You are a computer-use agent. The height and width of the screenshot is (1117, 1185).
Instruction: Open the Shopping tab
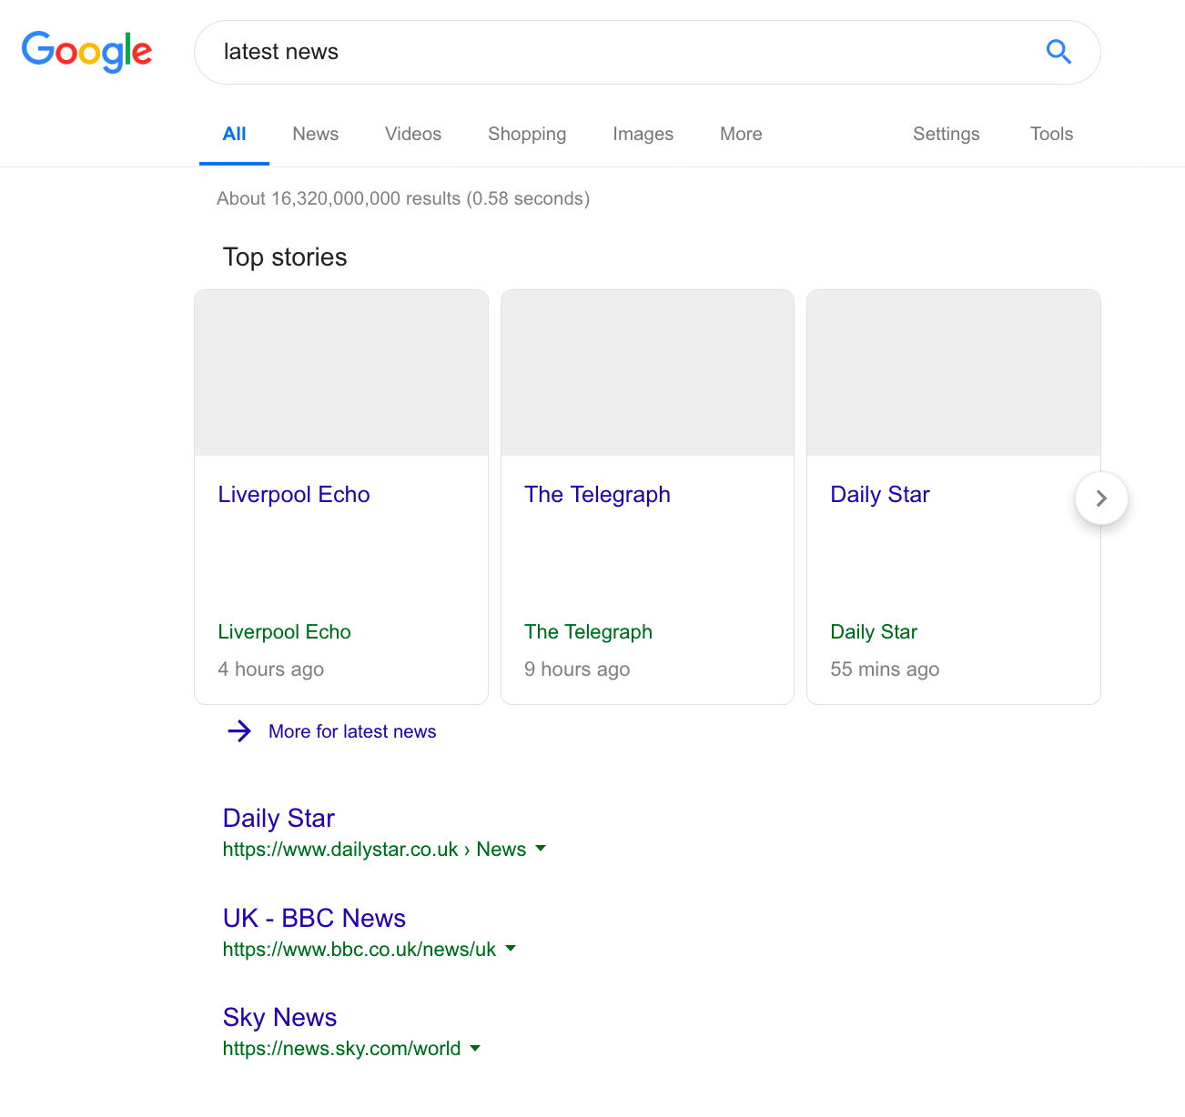pos(527,134)
